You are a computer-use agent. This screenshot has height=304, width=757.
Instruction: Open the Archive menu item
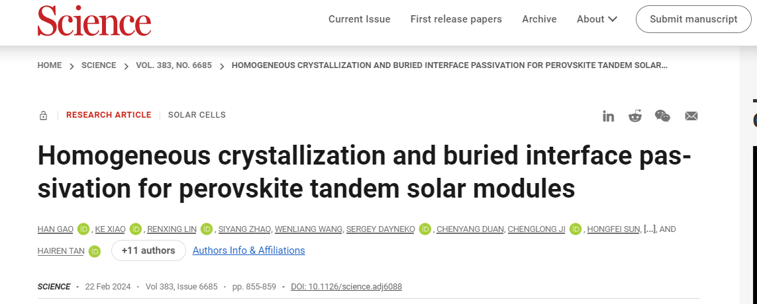(539, 19)
